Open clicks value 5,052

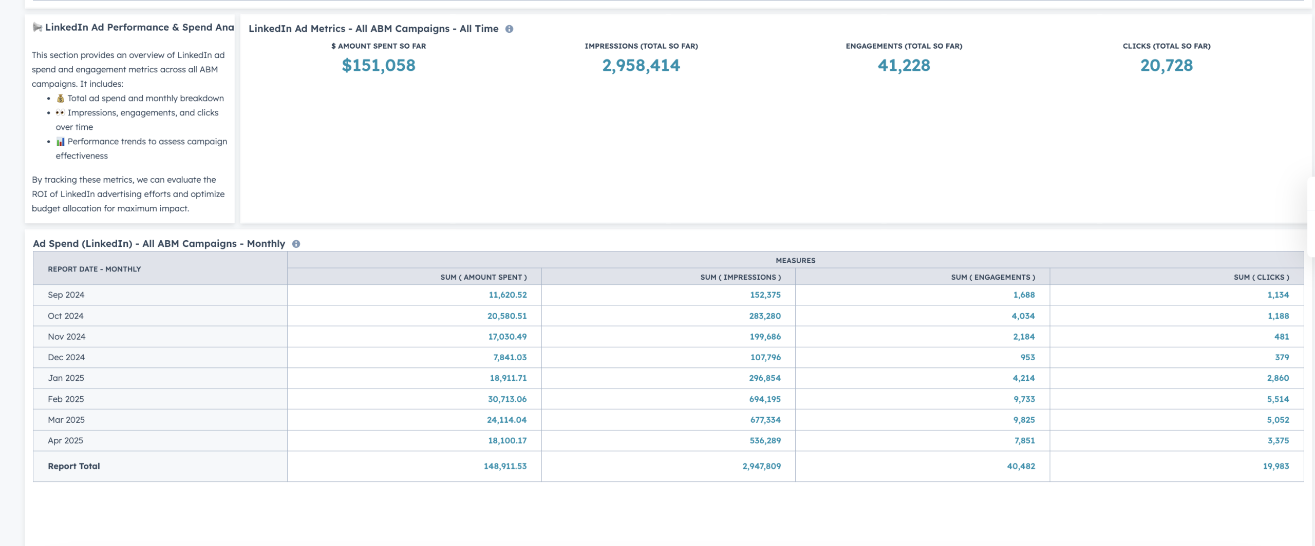(x=1278, y=420)
